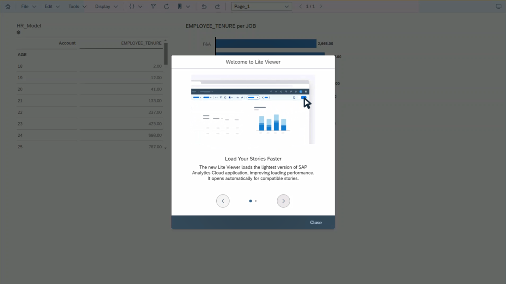Click the model icon under HR_Model
Image resolution: width=506 pixels, height=284 pixels.
18,32
